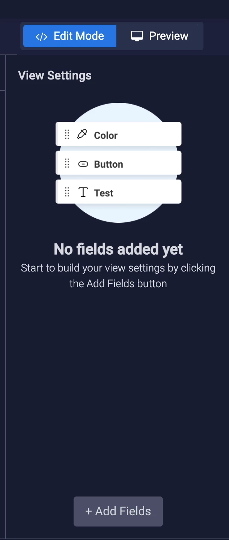This screenshot has height=540, width=229.
Task: Click the drag handle on the Color card
Action: coord(67,134)
